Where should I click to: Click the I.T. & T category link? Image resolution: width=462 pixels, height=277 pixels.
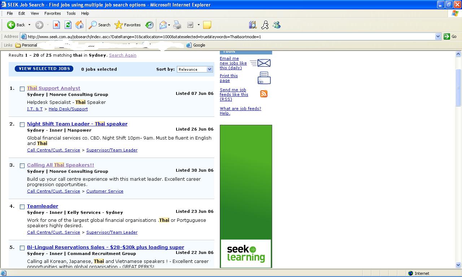point(35,109)
